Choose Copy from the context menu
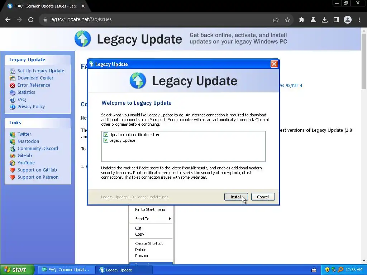This screenshot has width=367, height=275. pos(151,234)
